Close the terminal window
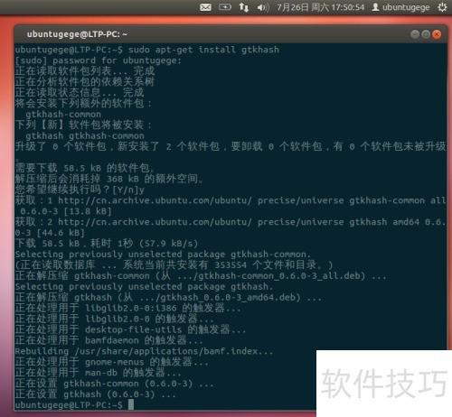This screenshot has height=417, width=452. (x=437, y=34)
